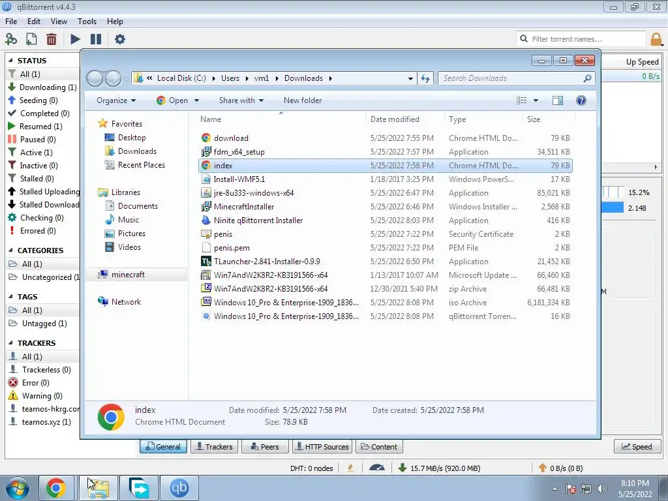Open qBittorrent Options gear icon

pos(120,39)
